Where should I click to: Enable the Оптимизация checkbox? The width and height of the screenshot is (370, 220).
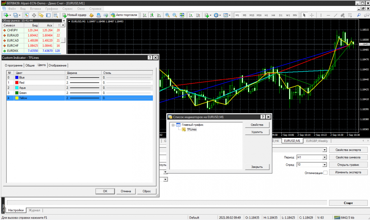pyautogui.click(x=325, y=173)
